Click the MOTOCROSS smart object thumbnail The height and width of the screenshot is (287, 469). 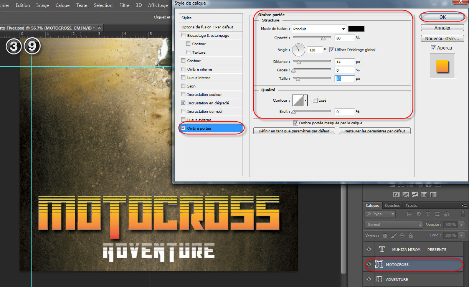click(x=380, y=264)
